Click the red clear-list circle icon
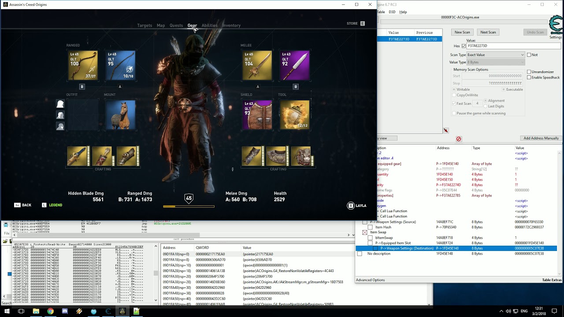This screenshot has height=317, width=564. click(x=459, y=139)
